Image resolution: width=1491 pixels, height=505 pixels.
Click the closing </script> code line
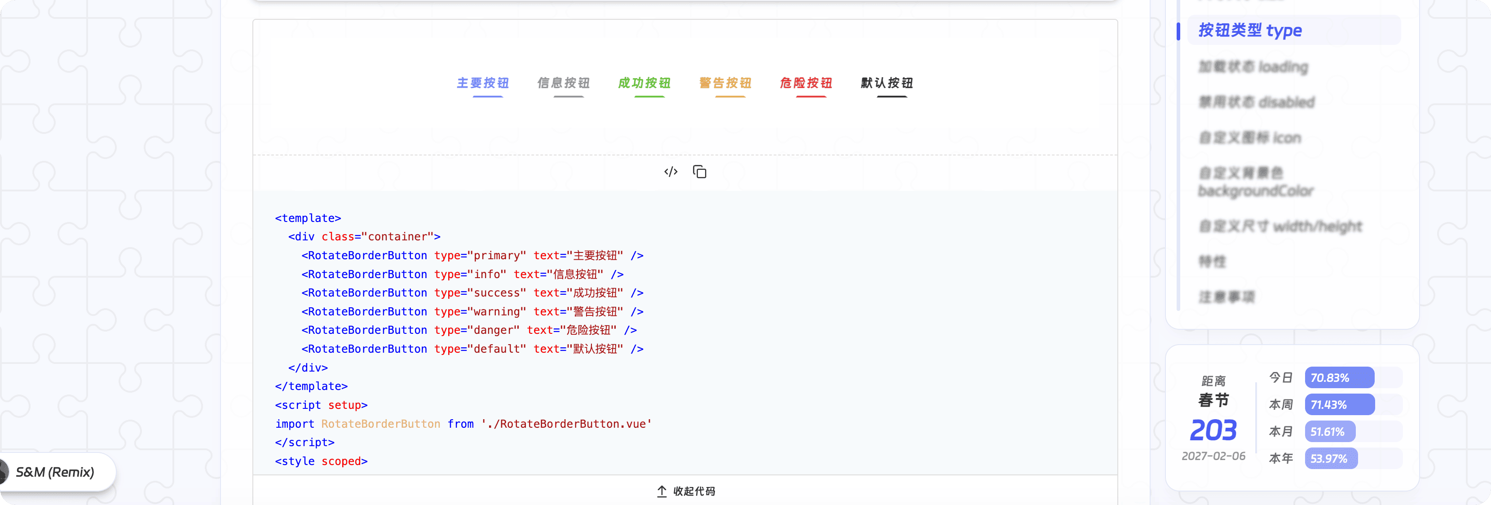304,443
